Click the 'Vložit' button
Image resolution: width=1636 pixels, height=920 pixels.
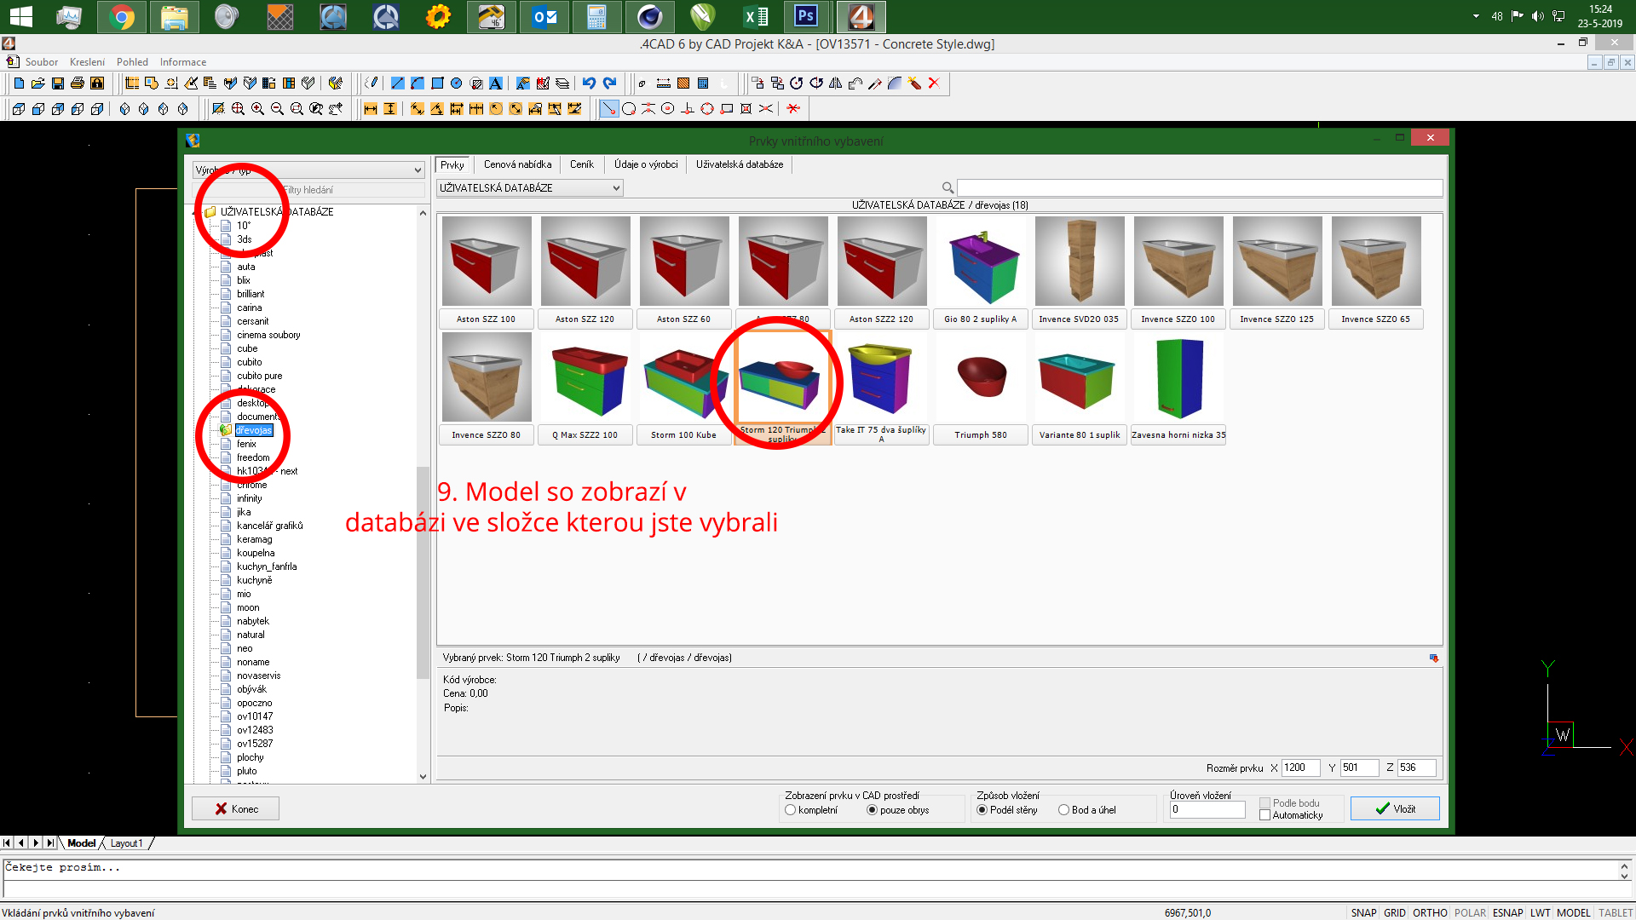(1395, 808)
